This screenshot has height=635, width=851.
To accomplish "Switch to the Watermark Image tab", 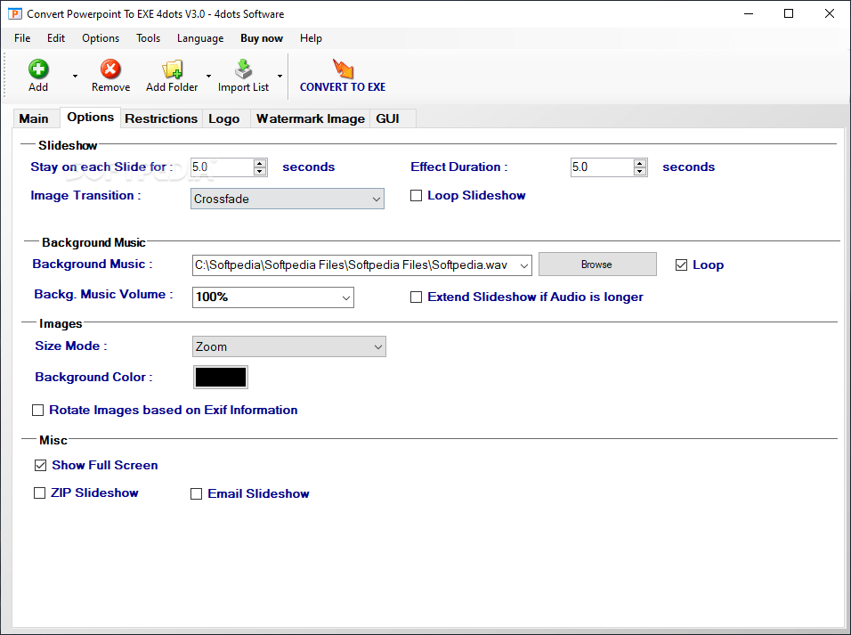I will tap(311, 118).
